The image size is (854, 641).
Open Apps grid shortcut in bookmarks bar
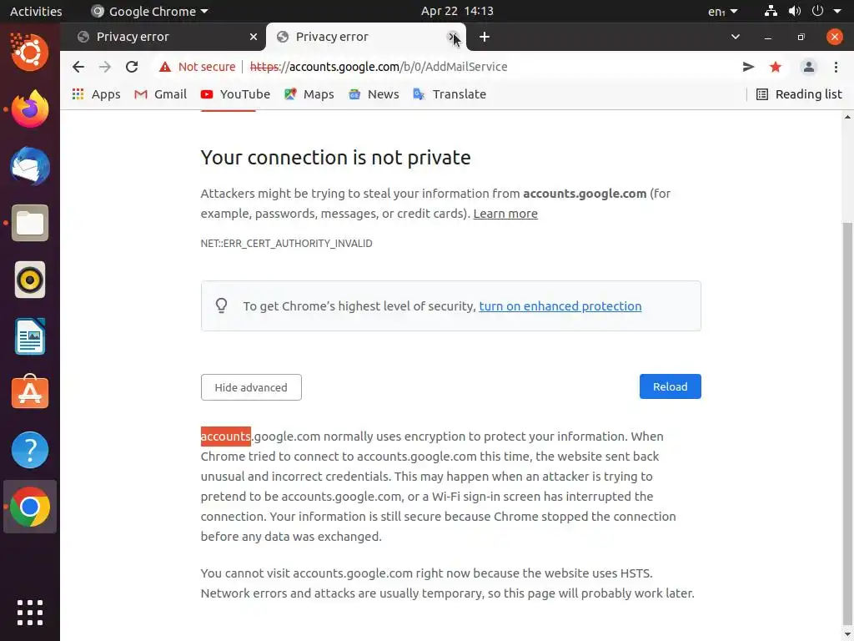coord(96,94)
